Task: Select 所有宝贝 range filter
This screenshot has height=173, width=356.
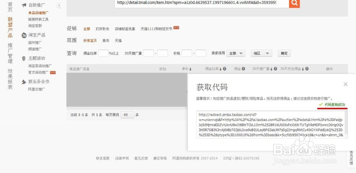Action: [x=90, y=41]
